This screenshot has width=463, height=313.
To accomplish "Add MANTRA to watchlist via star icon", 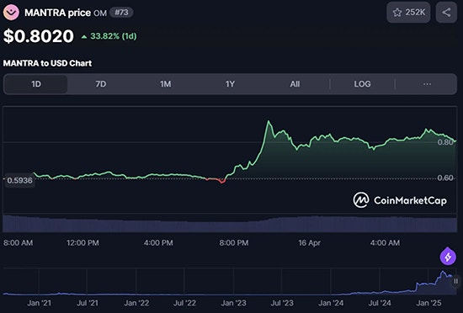I will click(397, 13).
